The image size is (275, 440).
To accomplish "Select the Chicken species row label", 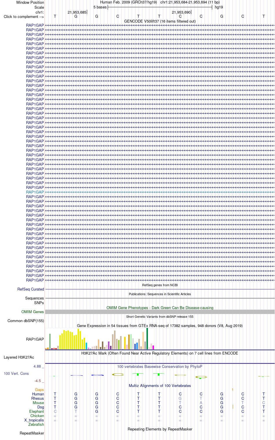I will pos(37,416).
